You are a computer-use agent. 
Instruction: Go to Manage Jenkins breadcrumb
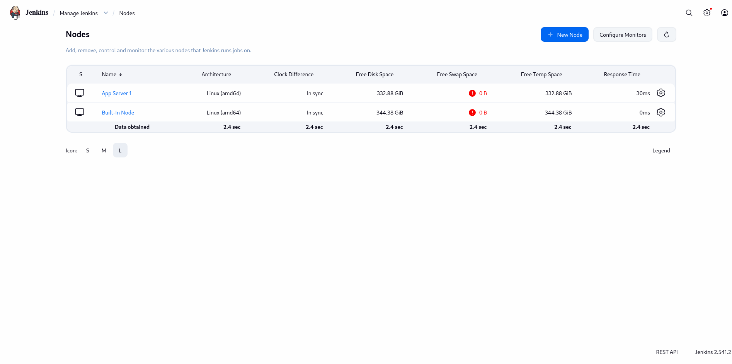pyautogui.click(x=78, y=13)
